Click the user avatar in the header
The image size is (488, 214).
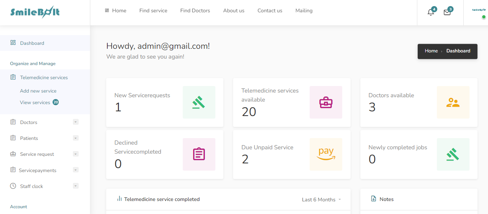[479, 11]
